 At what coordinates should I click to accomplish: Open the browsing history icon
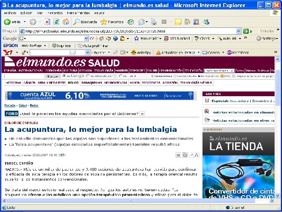pyautogui.click(x=130, y=22)
